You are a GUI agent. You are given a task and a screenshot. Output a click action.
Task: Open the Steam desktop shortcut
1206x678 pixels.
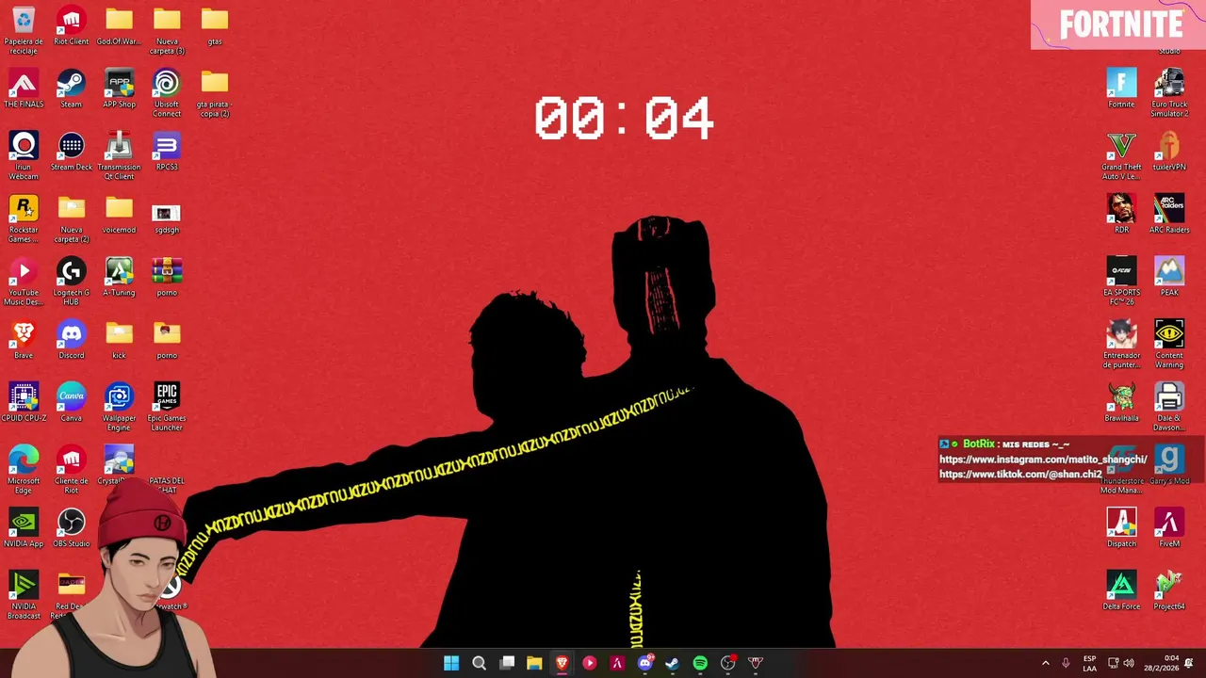[72, 89]
